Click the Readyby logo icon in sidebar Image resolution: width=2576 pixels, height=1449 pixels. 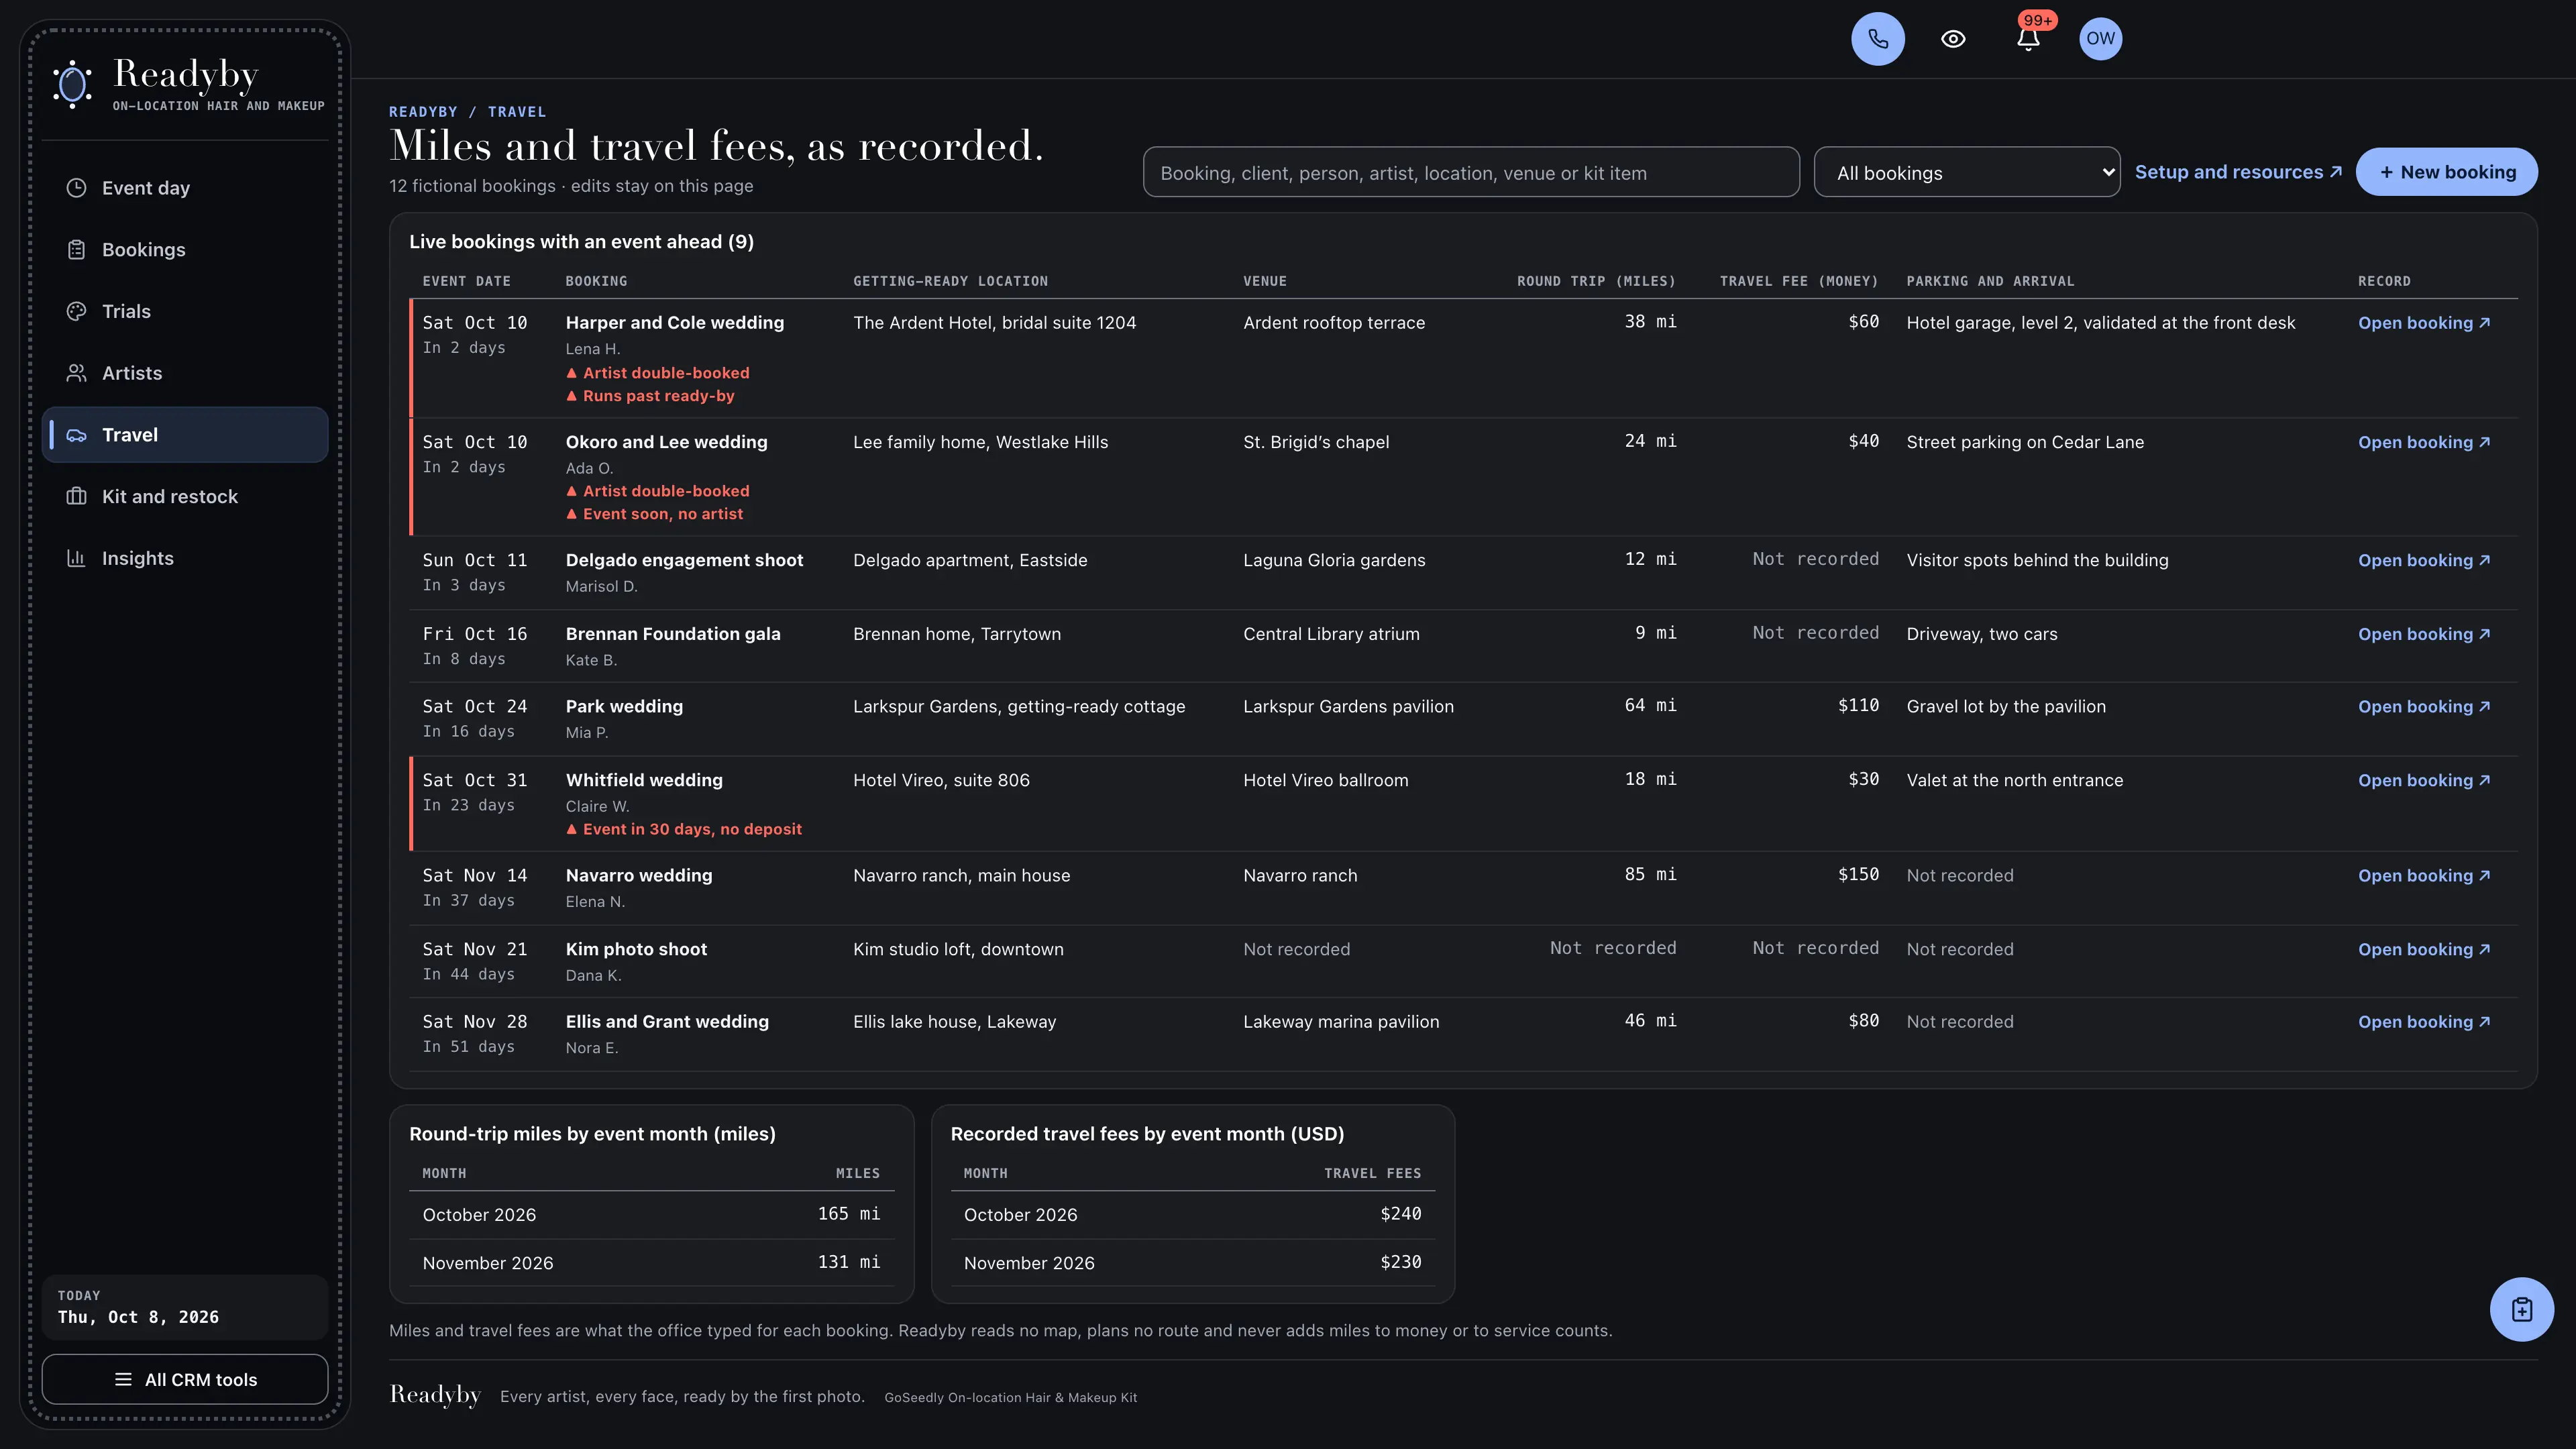73,84
